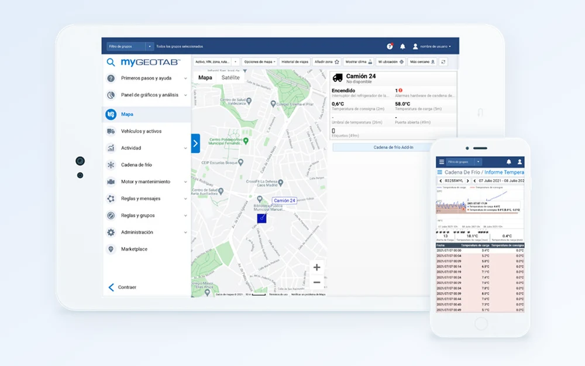
Task: Open the Mapa menu item in the sidebar
Action: (x=147, y=114)
